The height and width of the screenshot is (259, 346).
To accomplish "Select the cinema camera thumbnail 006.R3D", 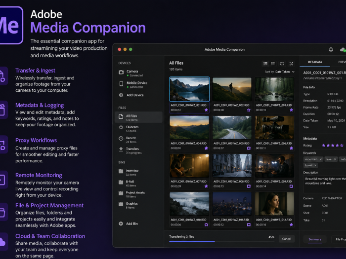I will 274,127.
